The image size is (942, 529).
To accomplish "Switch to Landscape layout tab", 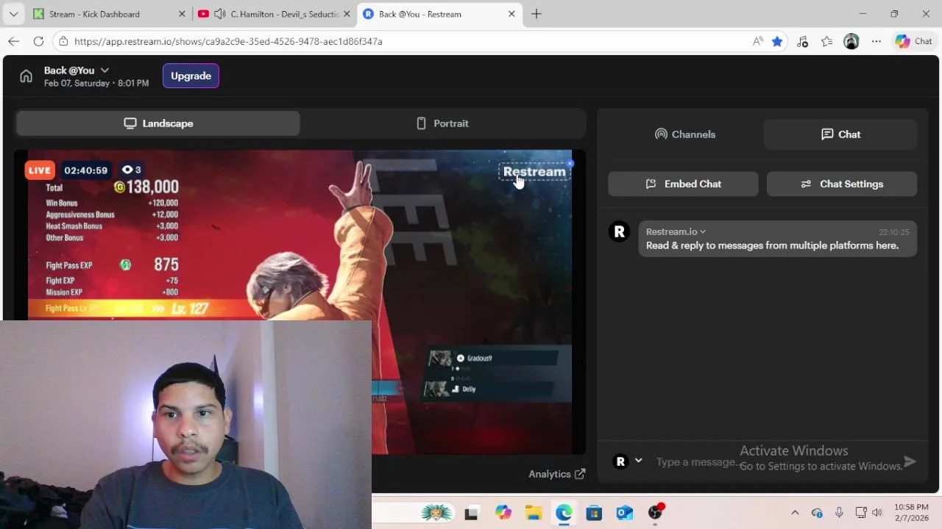I will pyautogui.click(x=158, y=123).
